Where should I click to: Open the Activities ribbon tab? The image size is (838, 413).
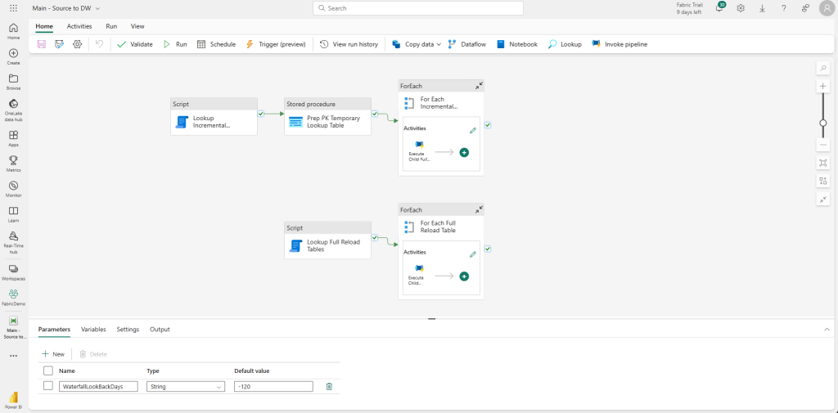coord(79,26)
